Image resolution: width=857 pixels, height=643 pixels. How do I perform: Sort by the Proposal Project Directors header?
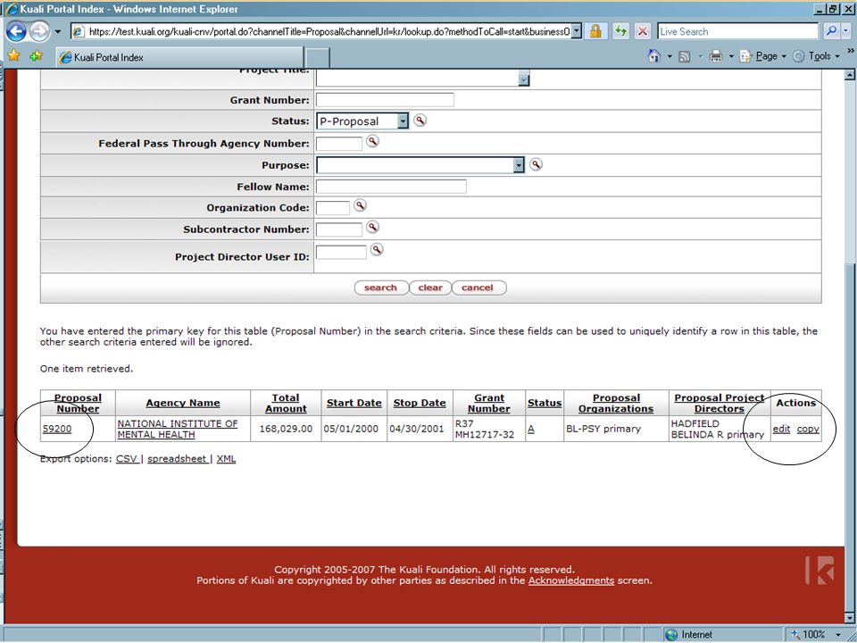[720, 403]
